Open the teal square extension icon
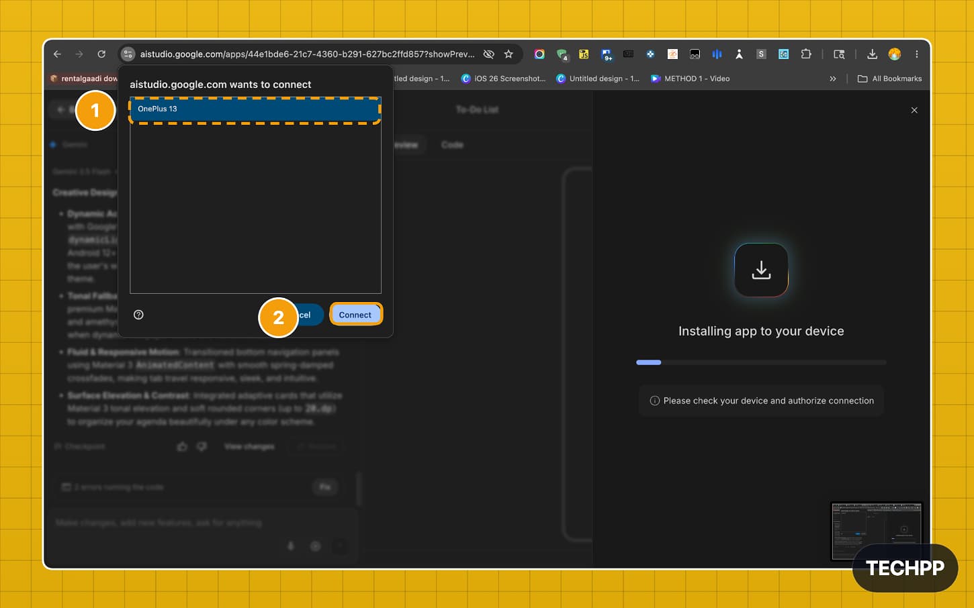The image size is (974, 608). (783, 54)
